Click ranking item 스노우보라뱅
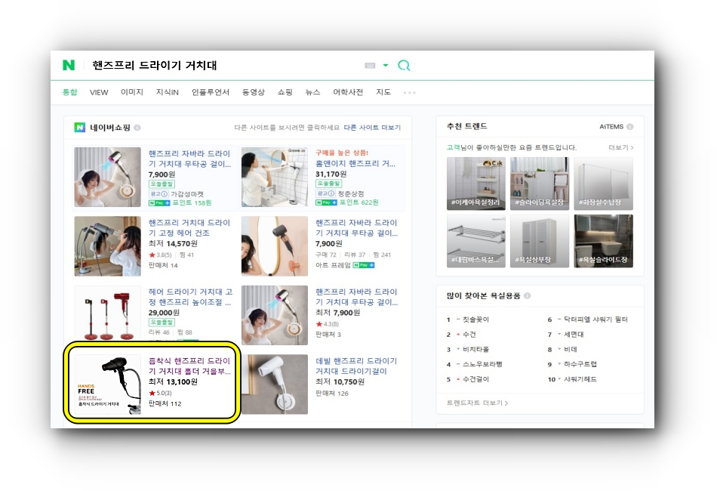 (x=482, y=364)
